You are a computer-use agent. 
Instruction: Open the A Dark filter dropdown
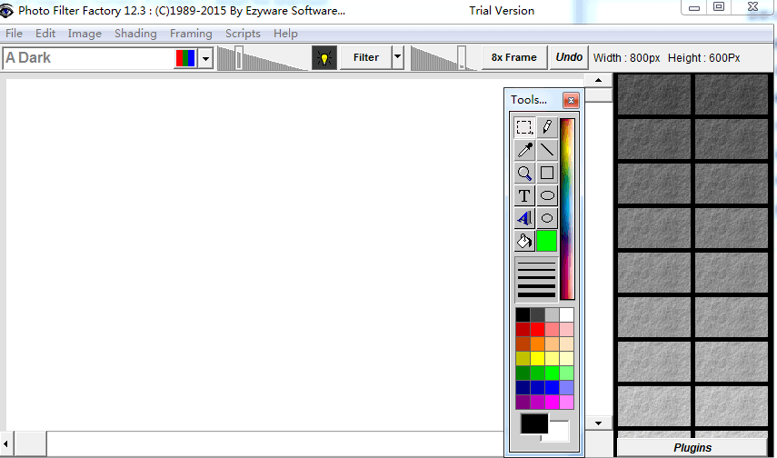click(x=205, y=58)
